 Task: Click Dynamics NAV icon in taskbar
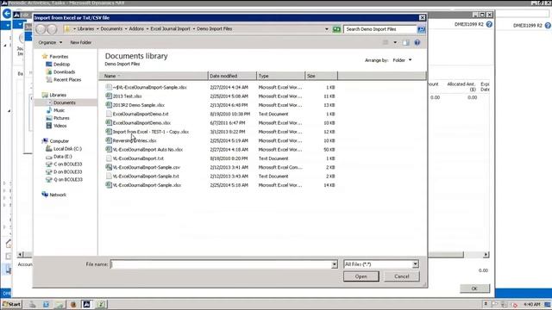coord(86,304)
